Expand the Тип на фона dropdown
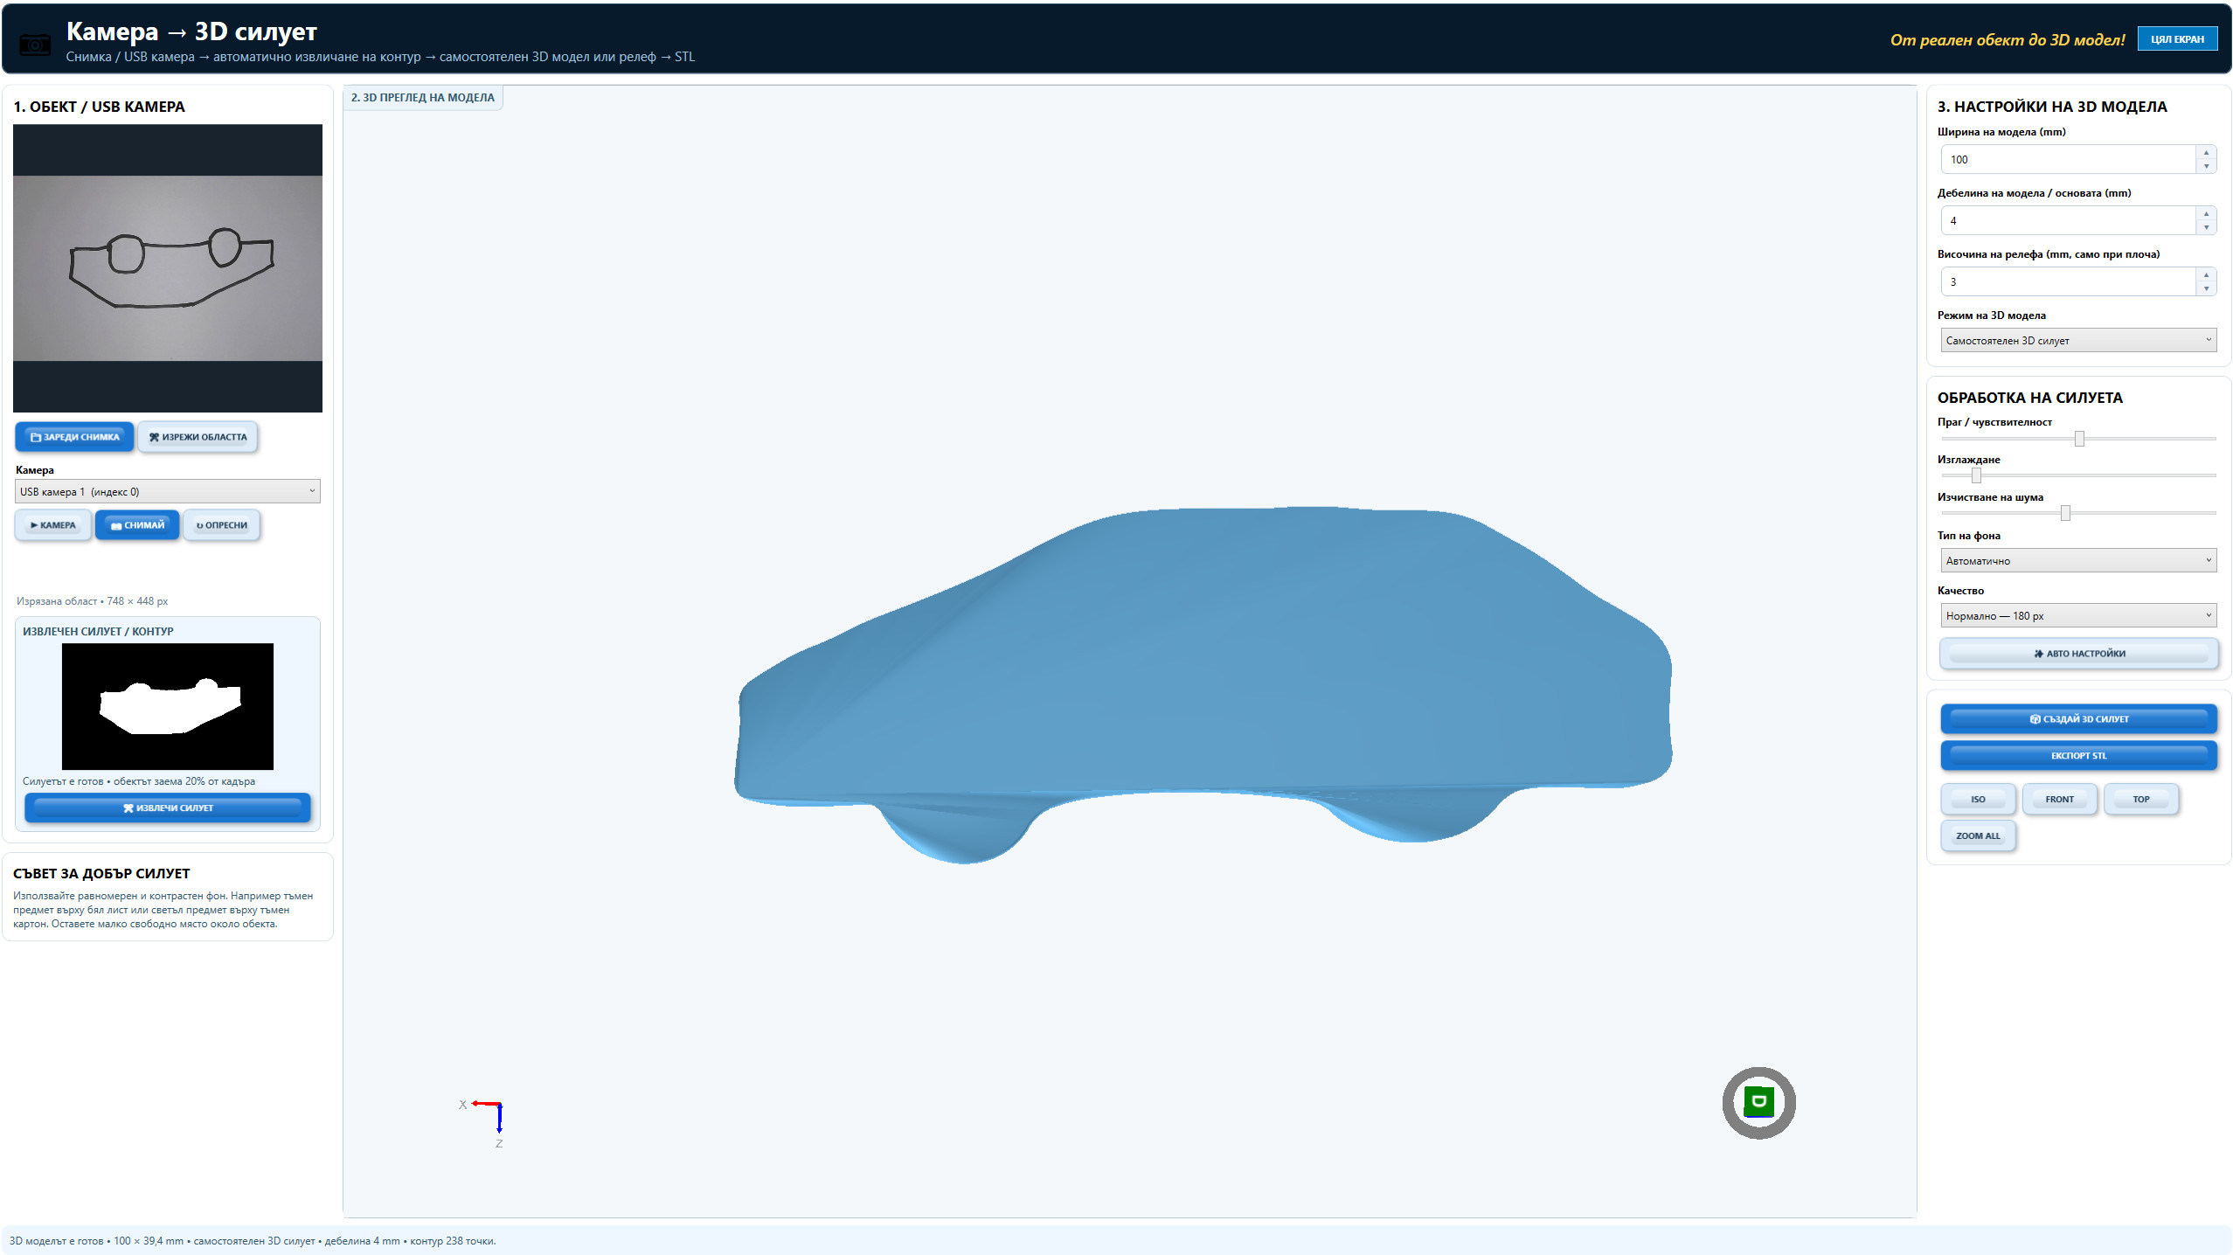This screenshot has height=1255, width=2233. click(x=2078, y=560)
